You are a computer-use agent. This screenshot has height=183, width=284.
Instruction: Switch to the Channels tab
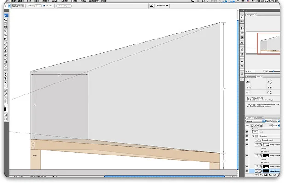coord(259,118)
